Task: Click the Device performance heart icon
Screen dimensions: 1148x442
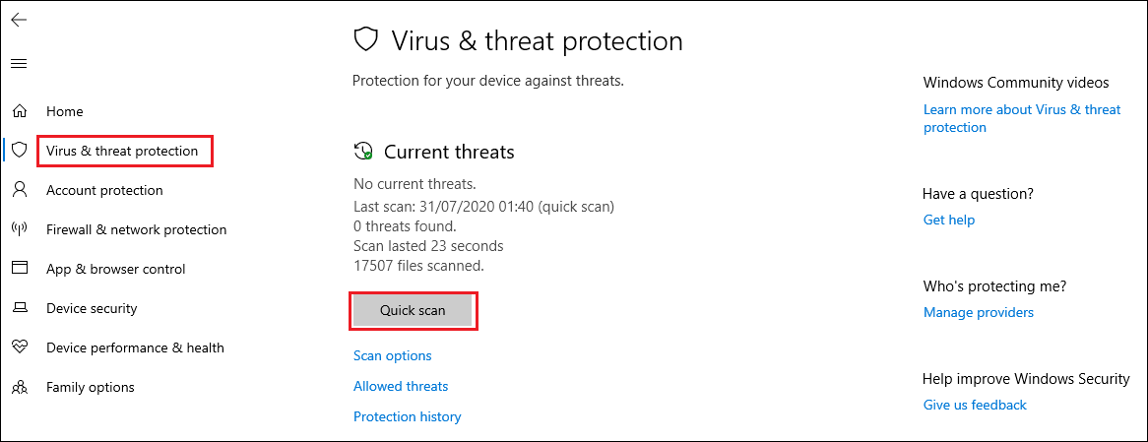Action: pos(19,347)
